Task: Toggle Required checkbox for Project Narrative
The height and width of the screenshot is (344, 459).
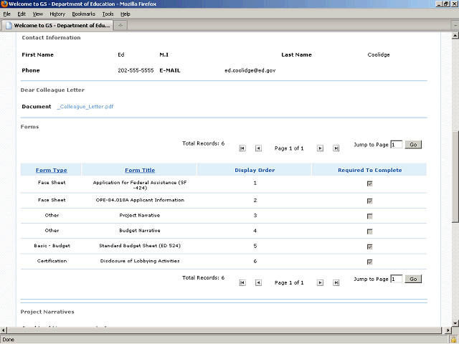Action: pos(369,216)
